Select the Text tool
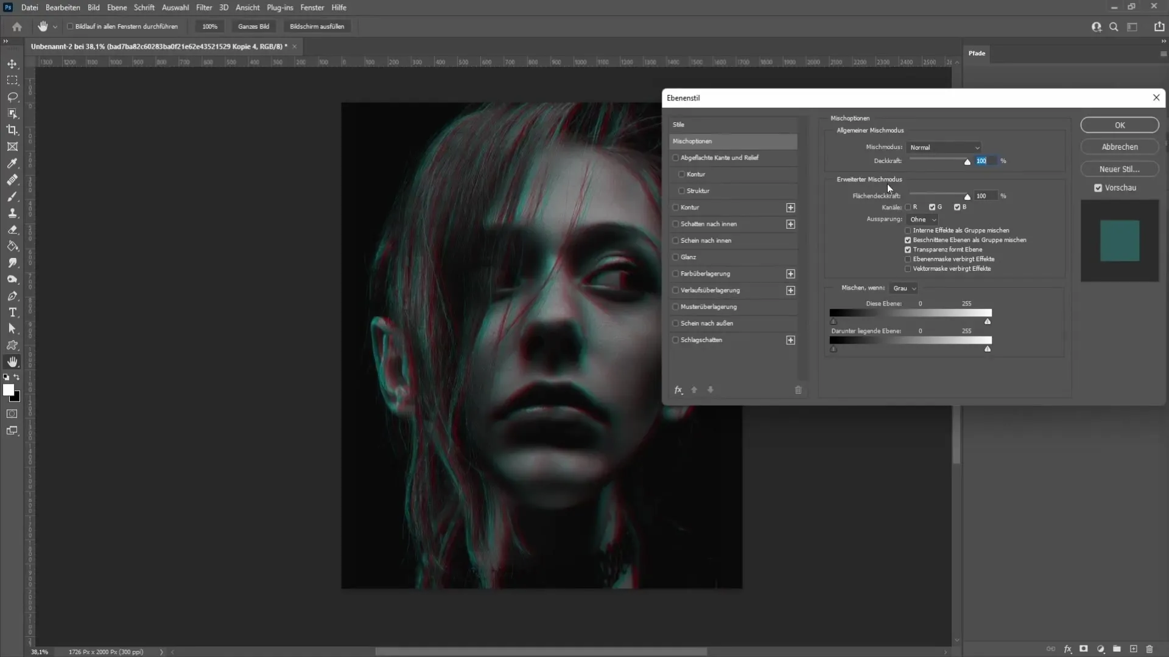 tap(12, 311)
